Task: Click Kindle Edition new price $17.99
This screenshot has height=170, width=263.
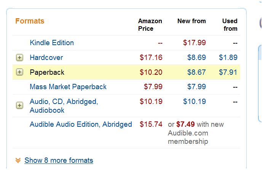Action: pos(194,43)
